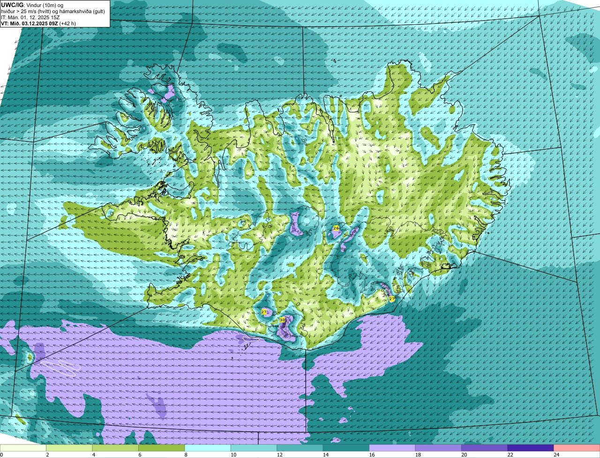This screenshot has width=600, height=458.
Task: Pick the light yellow-green 2–4 m/s legend swatch
Action: [x=70, y=448]
